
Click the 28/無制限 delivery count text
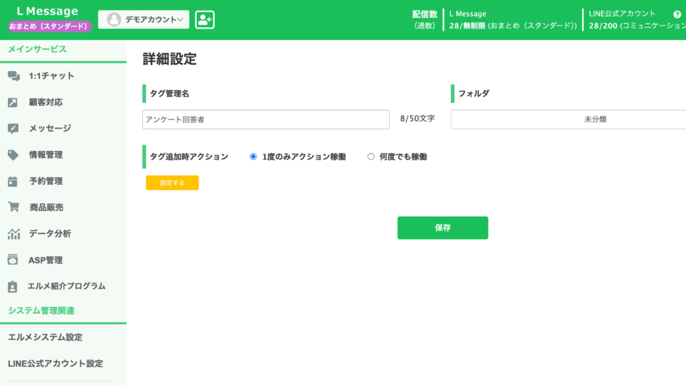tap(467, 26)
